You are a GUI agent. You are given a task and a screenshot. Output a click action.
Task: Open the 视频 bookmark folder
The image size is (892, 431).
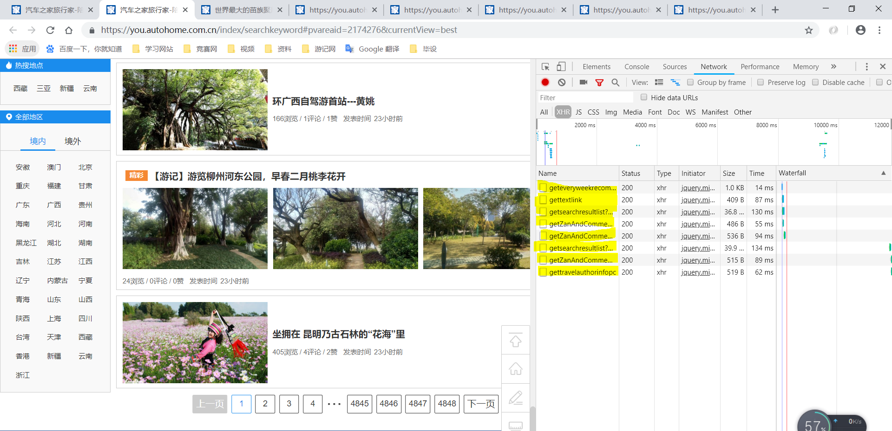point(241,49)
